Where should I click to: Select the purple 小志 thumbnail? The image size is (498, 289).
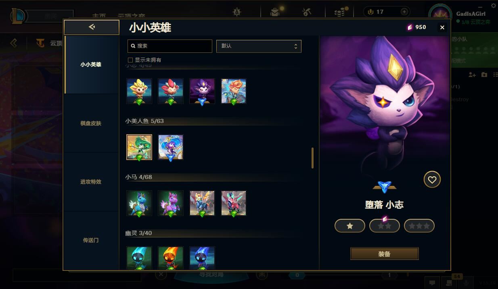click(x=202, y=91)
